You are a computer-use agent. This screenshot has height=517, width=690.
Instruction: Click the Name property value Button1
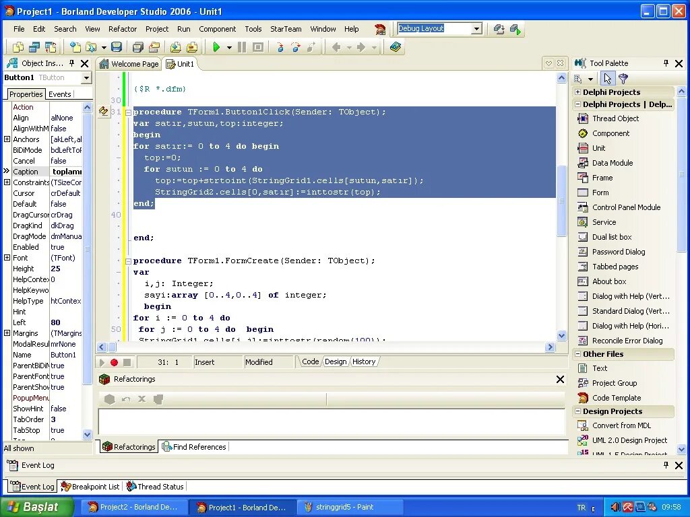pos(65,355)
